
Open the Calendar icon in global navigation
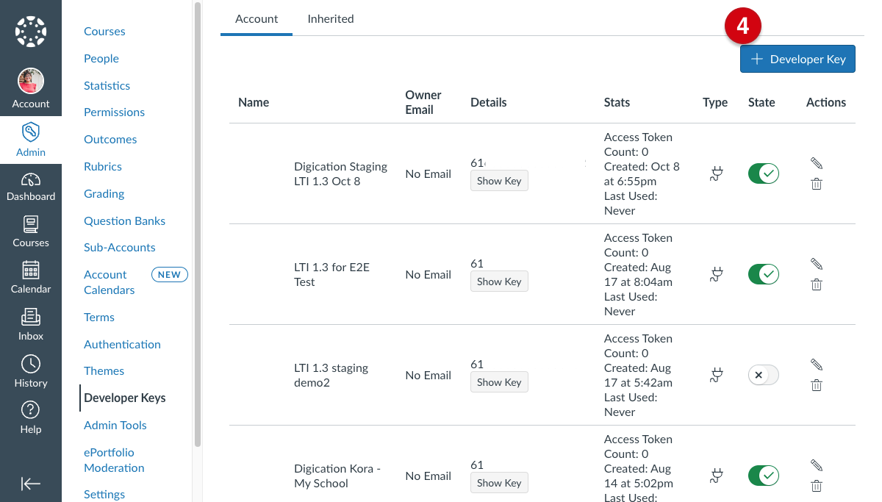(31, 270)
